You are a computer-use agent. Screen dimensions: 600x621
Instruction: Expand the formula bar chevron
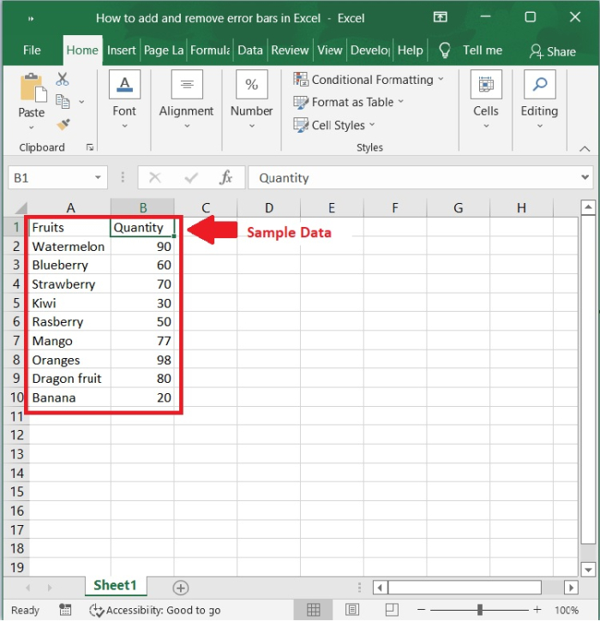[x=585, y=177]
